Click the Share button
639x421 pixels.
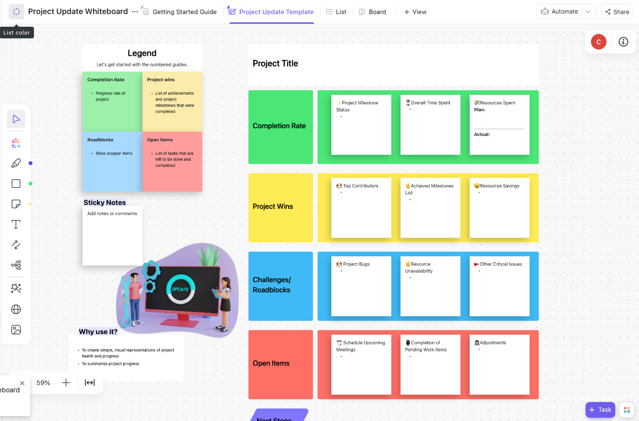[x=617, y=11]
